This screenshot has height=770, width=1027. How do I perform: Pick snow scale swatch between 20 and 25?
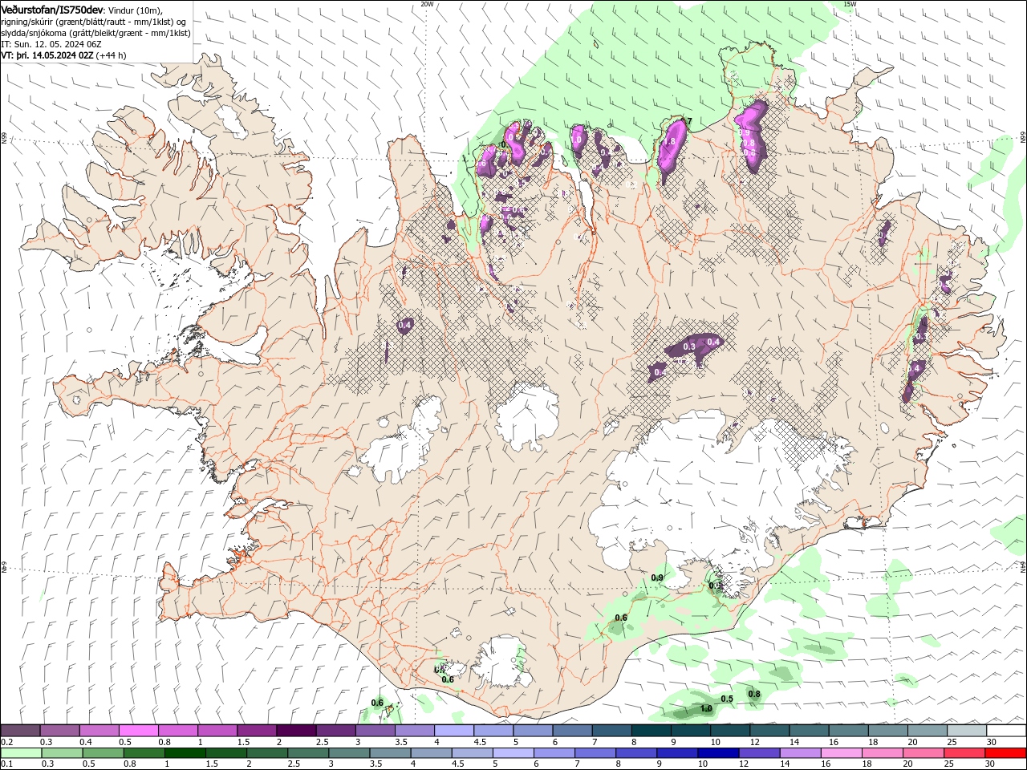tap(928, 731)
